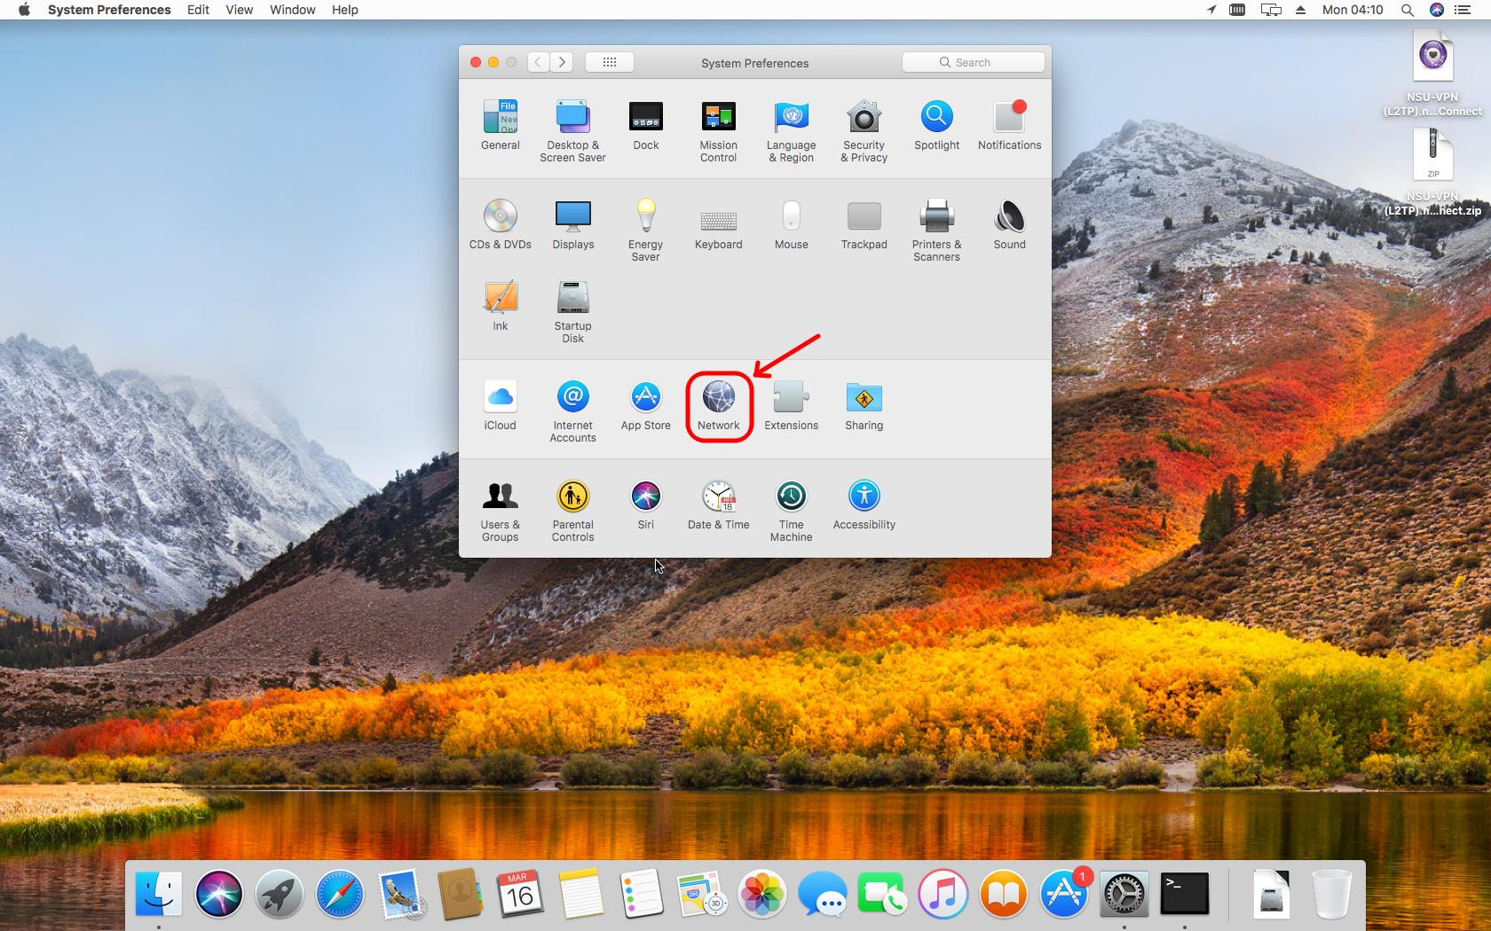This screenshot has width=1491, height=931.
Task: Select the NSU-VPN zip file on desktop
Action: click(x=1432, y=173)
